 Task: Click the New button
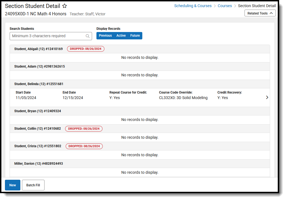[x=12, y=185]
